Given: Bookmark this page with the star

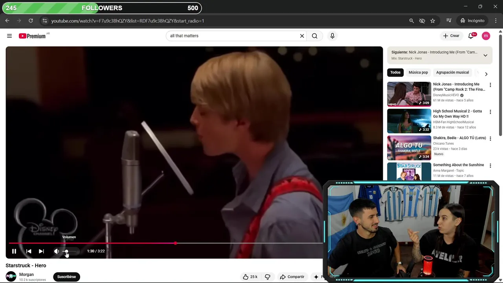Looking at the screenshot, I should (433, 21).
